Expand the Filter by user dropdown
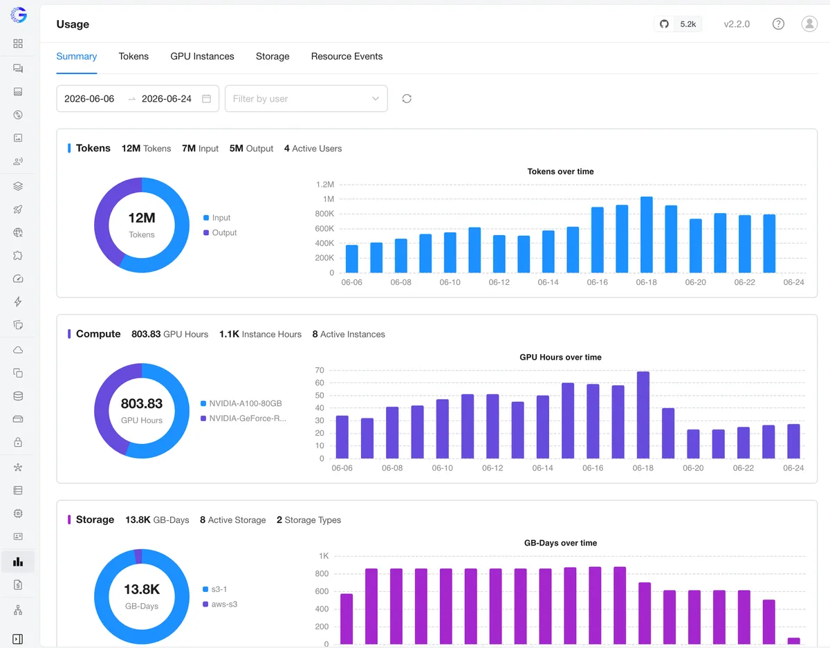 [x=306, y=99]
